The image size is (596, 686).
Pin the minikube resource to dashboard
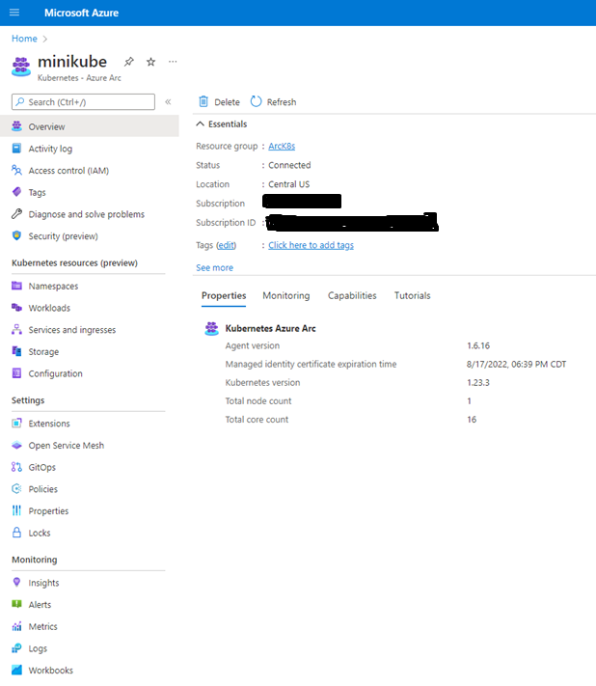tap(129, 62)
